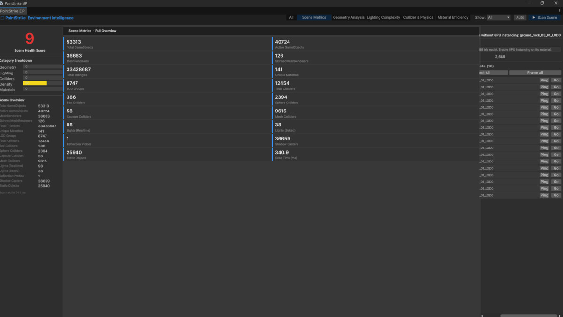Screen dimensions: 563x317
Task: Run Scan Scene
Action: tap(544, 17)
